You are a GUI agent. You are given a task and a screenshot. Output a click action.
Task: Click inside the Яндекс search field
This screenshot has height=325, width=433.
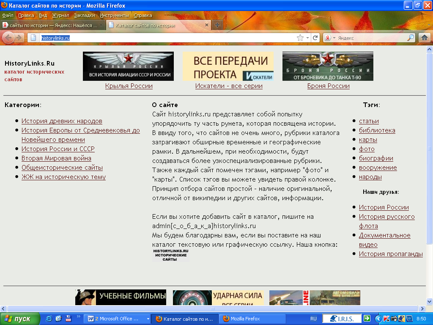pos(371,38)
